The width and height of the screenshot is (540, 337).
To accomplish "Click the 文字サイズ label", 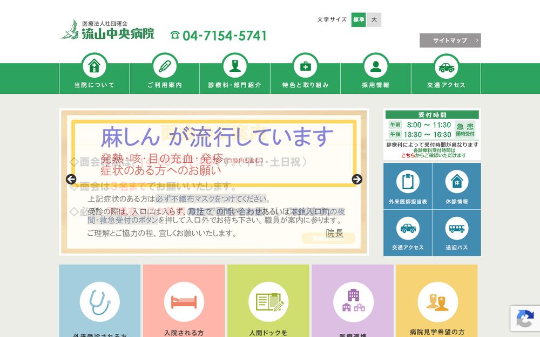I will pyautogui.click(x=332, y=19).
